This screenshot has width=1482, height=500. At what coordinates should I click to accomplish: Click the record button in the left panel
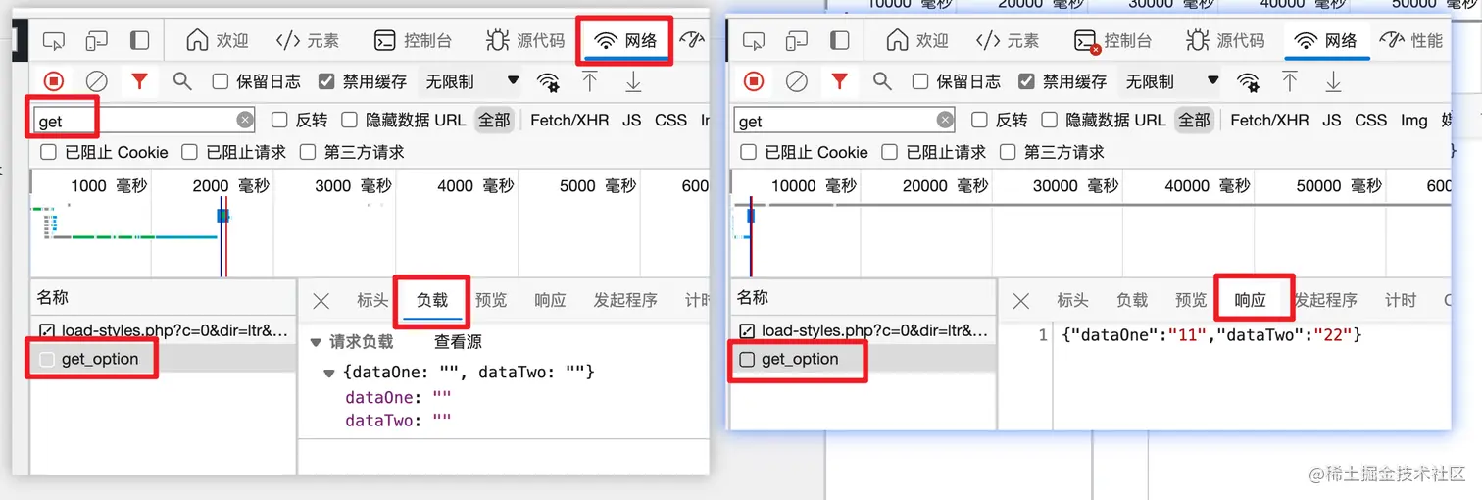54,81
